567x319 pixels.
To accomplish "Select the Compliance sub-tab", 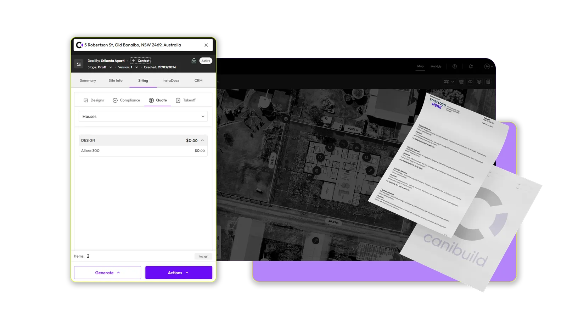I will [126, 100].
